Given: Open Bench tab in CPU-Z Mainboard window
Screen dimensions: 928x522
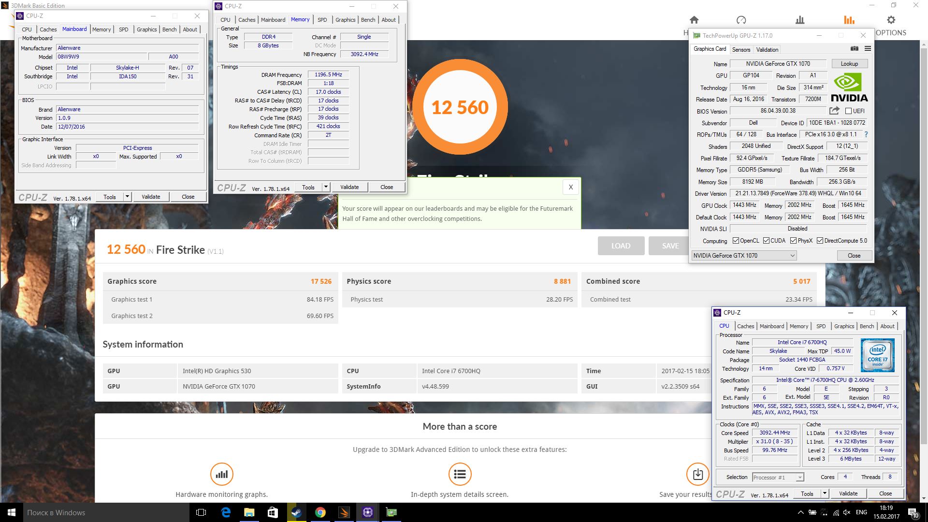Looking at the screenshot, I should point(169,29).
